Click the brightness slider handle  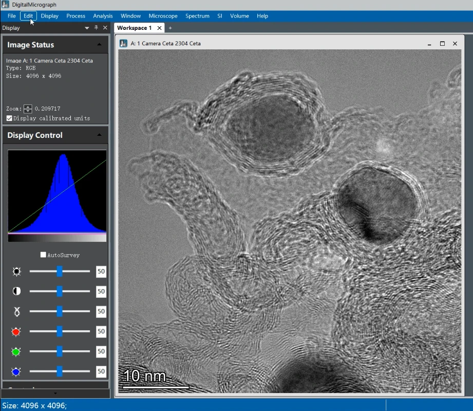(60, 271)
